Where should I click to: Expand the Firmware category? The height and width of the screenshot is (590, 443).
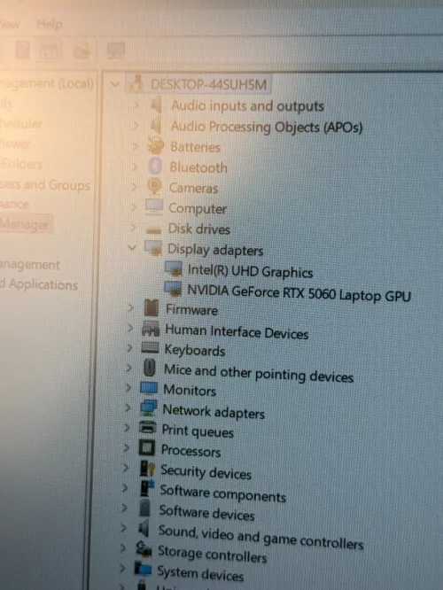[130, 308]
